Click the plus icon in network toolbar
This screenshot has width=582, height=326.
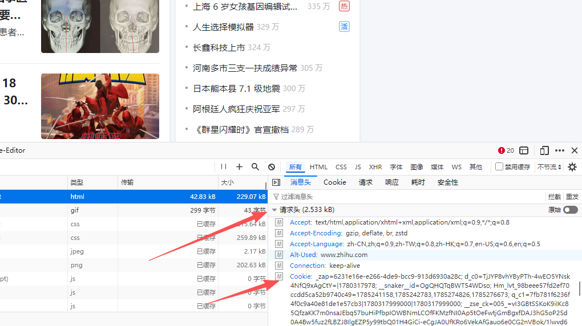[x=240, y=167]
